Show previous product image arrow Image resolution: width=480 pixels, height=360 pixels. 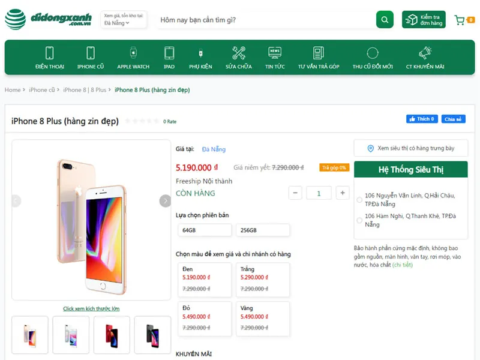(16, 201)
